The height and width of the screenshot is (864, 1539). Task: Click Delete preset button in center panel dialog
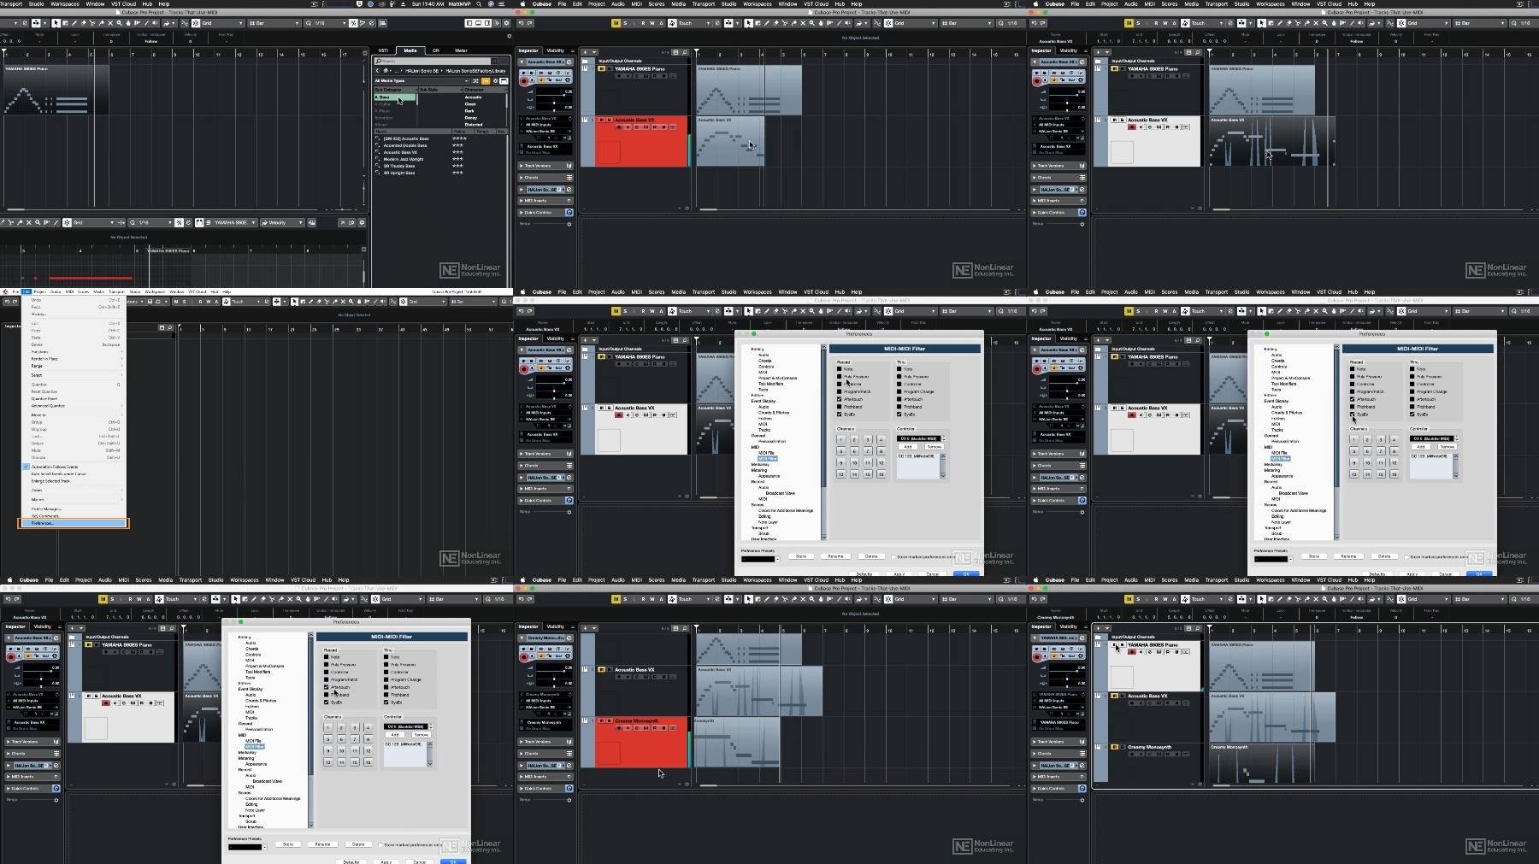click(871, 556)
